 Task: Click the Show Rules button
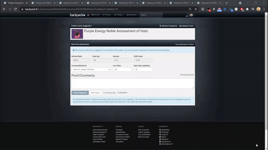click(x=95, y=93)
